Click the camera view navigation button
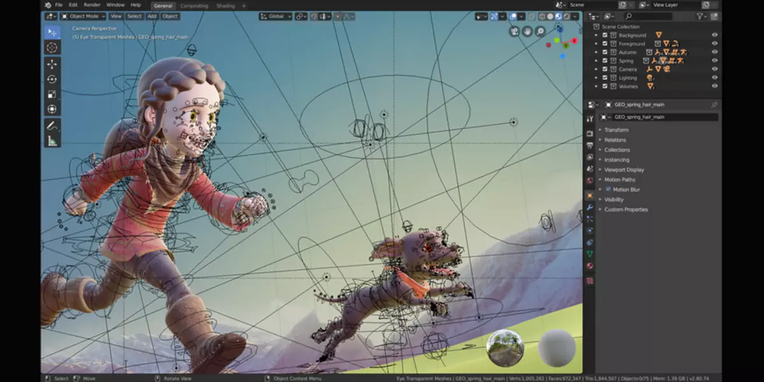Screen dimensions: 764x382 pos(514,31)
